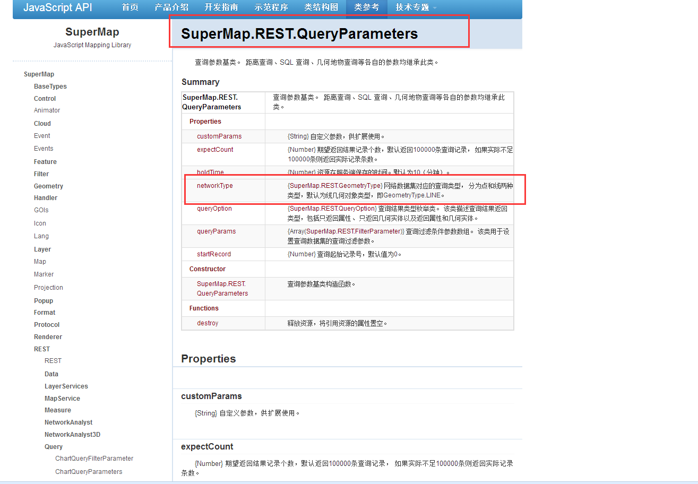Collapse the top-level REST group in sidebar

point(42,349)
